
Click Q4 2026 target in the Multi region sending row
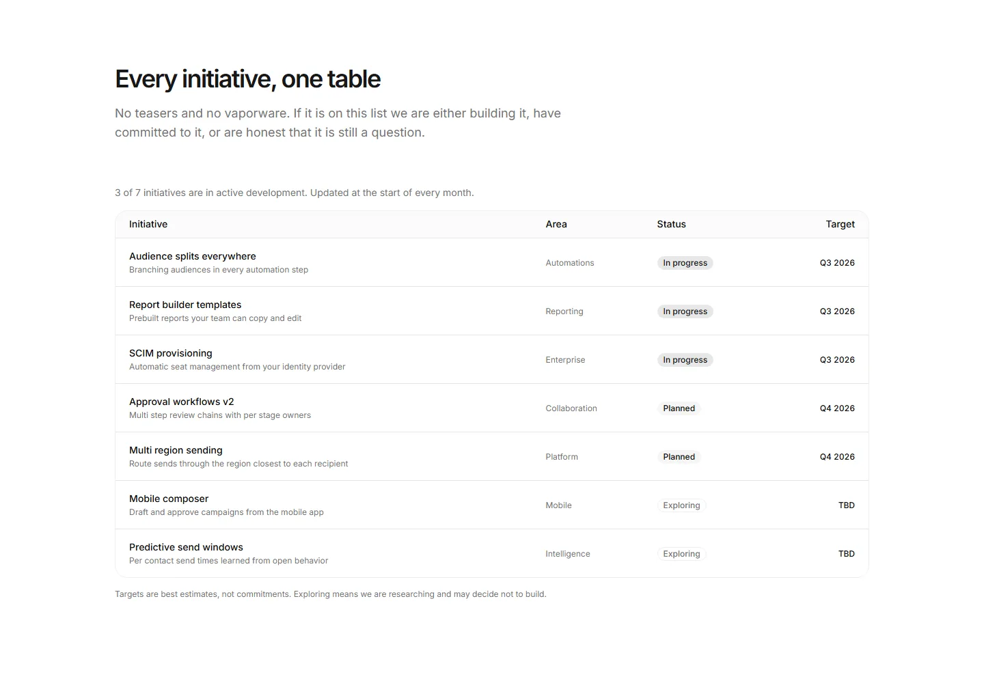837,457
